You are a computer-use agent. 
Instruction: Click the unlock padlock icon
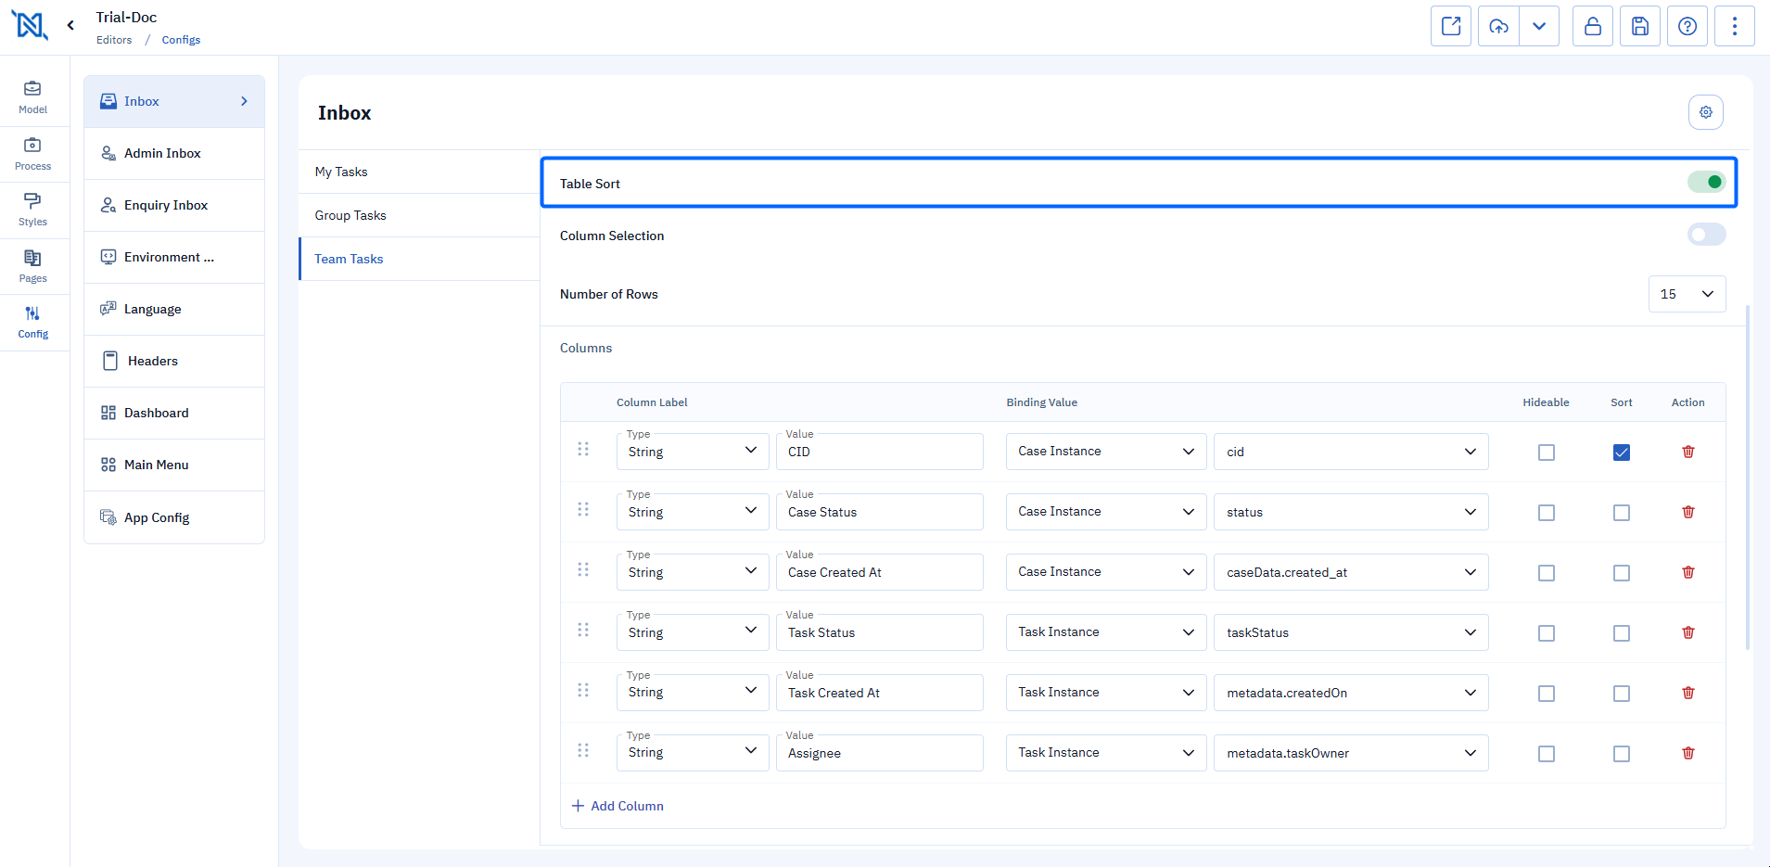click(x=1592, y=26)
